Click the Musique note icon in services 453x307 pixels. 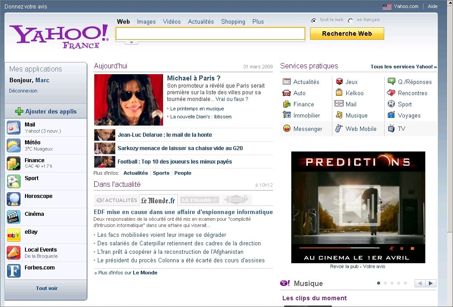pyautogui.click(x=339, y=115)
